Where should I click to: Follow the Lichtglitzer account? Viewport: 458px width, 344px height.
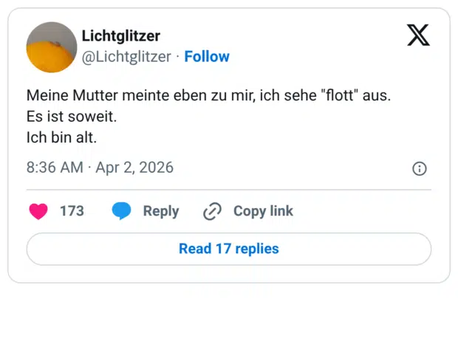[207, 57]
